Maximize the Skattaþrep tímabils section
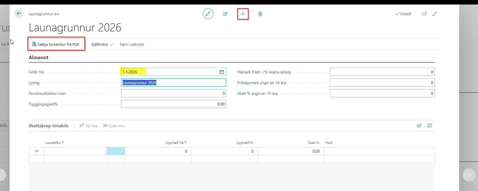 click(x=430, y=126)
